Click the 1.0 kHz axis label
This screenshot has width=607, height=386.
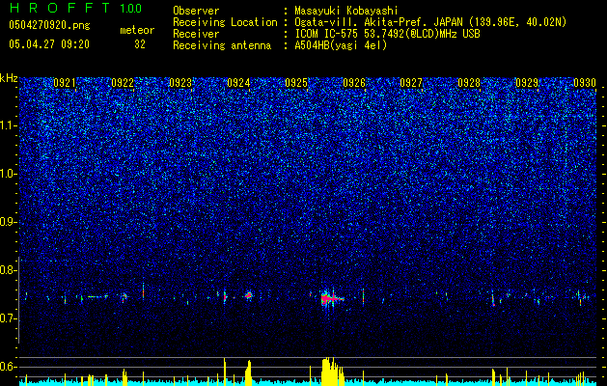[x=9, y=174]
